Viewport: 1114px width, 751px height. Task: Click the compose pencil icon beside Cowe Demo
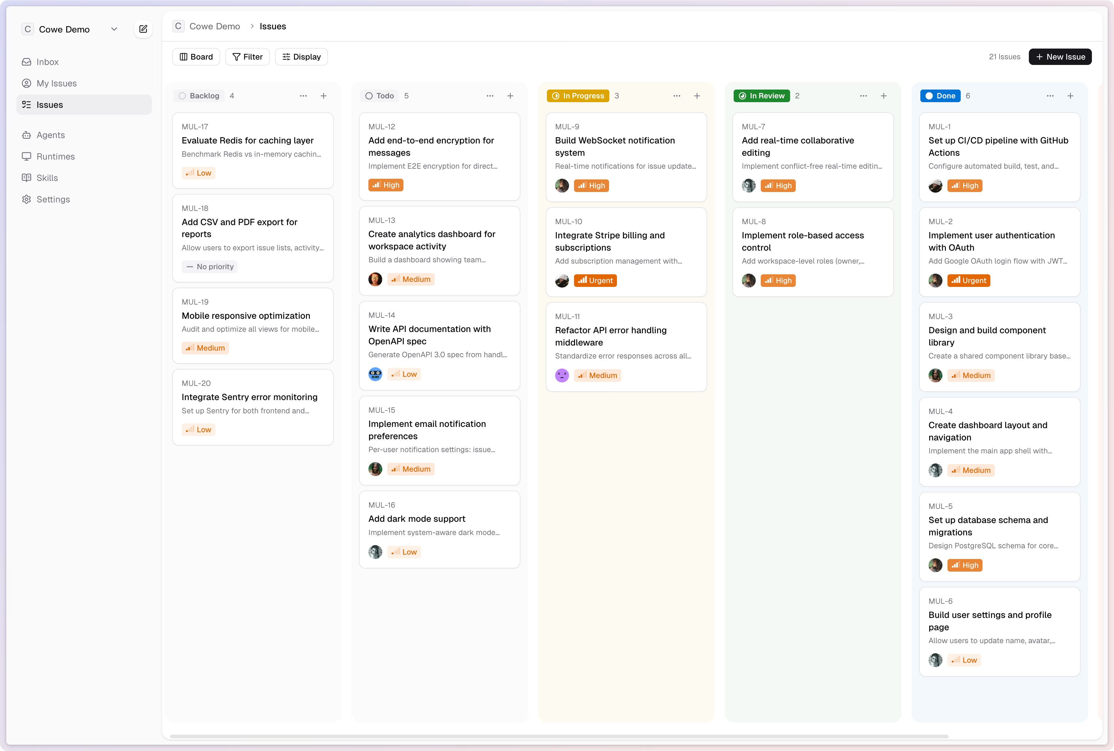(x=143, y=29)
